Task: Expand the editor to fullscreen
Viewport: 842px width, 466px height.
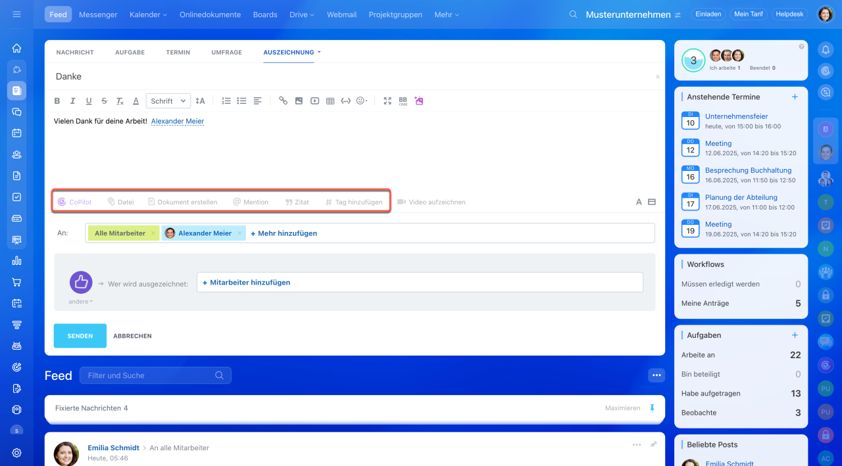Action: pos(387,101)
